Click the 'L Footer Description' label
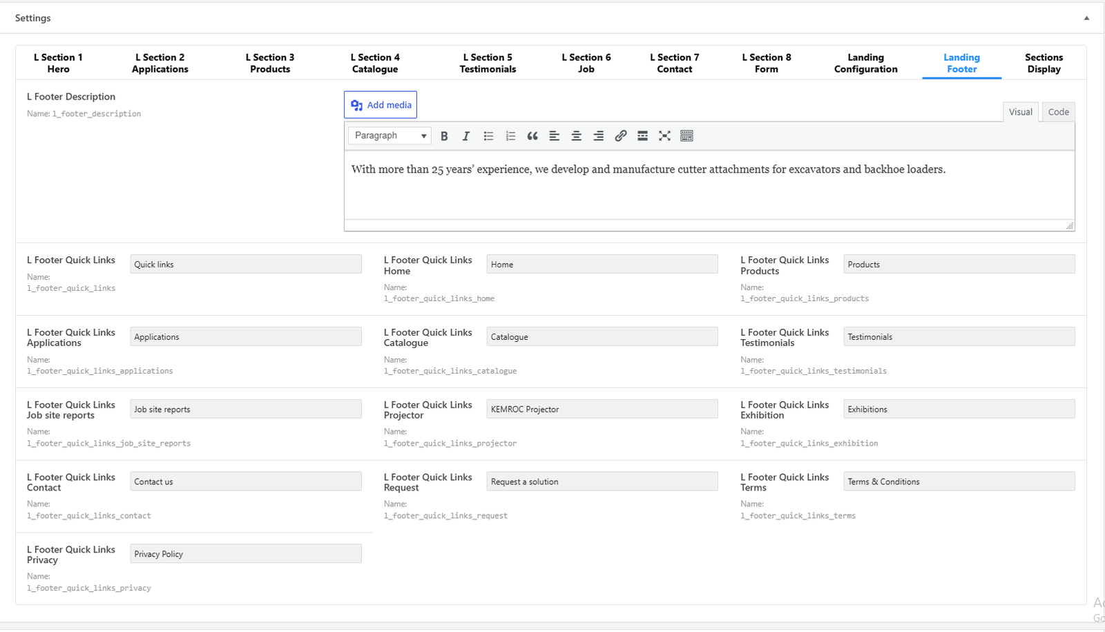This screenshot has height=632, width=1105. [71, 97]
